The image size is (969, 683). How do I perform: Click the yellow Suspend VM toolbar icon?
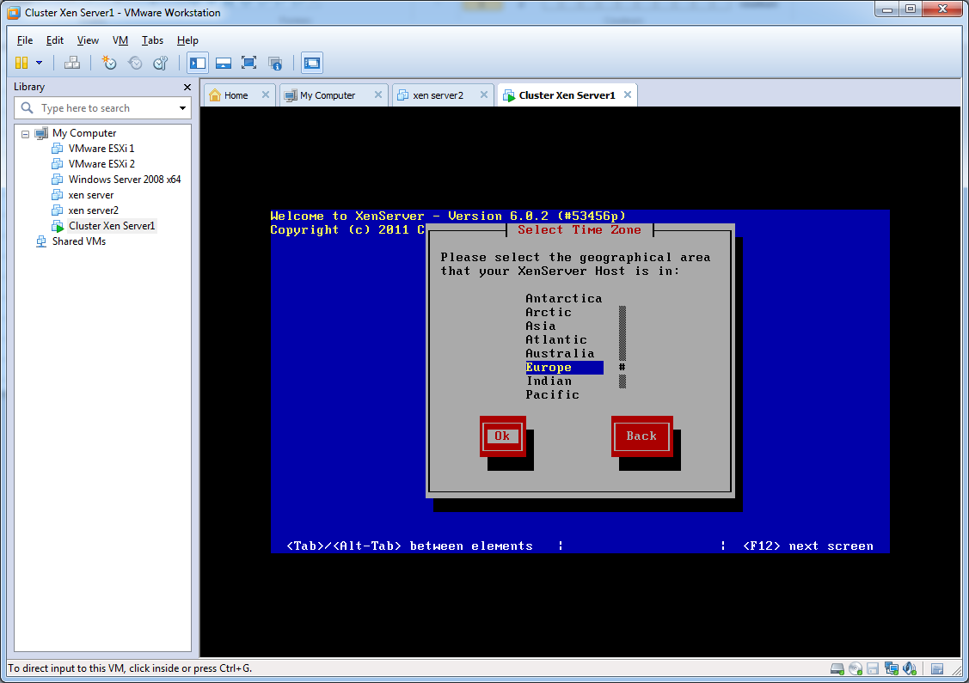pos(21,63)
